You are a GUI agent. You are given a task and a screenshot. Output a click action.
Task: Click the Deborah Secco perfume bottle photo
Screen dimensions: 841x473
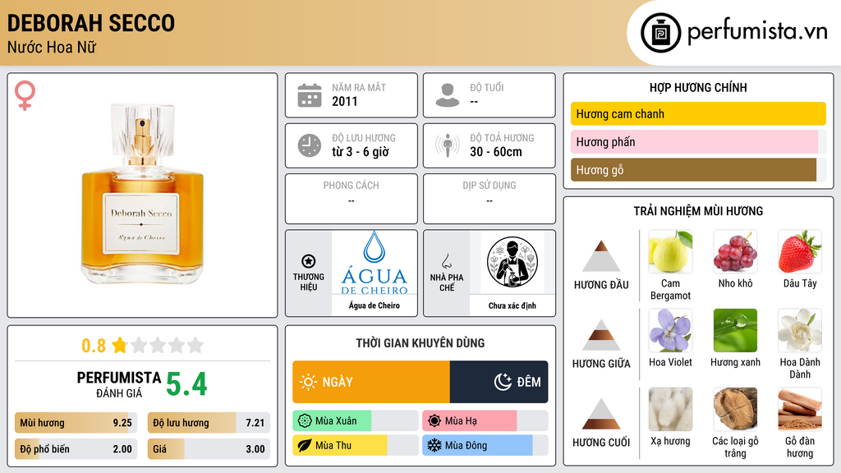click(142, 194)
